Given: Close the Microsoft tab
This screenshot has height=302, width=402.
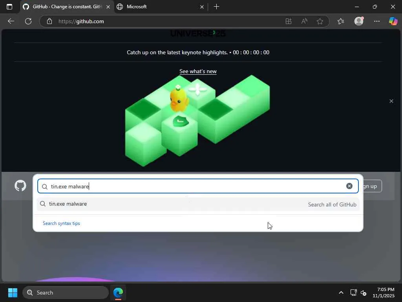Looking at the screenshot, I should [202, 7].
